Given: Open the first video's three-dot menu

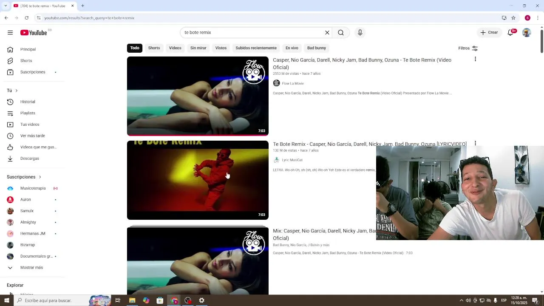Looking at the screenshot, I should click(475, 59).
